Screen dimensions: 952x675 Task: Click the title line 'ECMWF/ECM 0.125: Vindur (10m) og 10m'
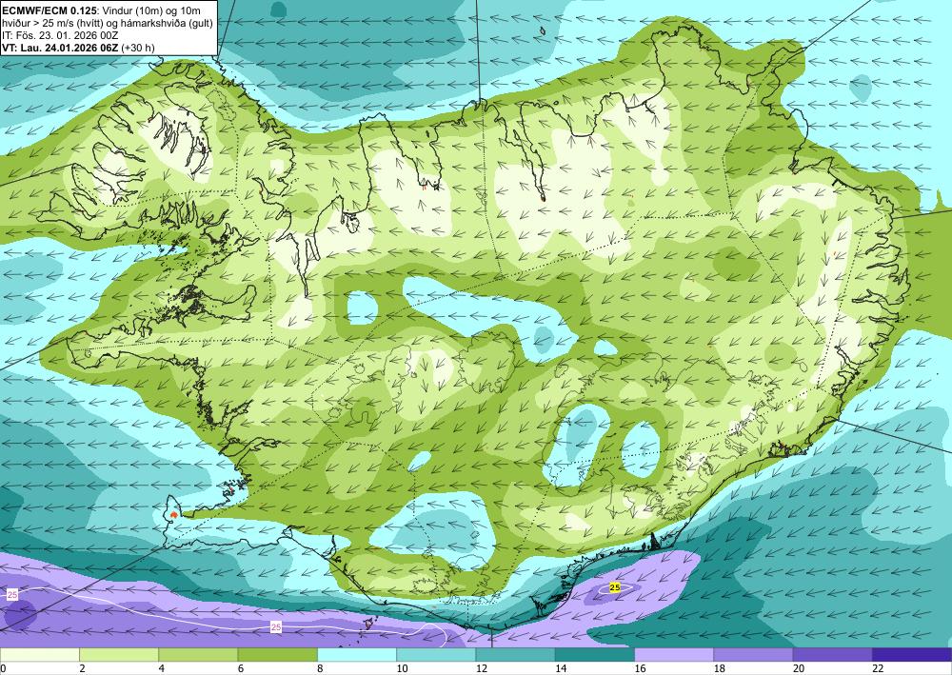pyautogui.click(x=102, y=10)
